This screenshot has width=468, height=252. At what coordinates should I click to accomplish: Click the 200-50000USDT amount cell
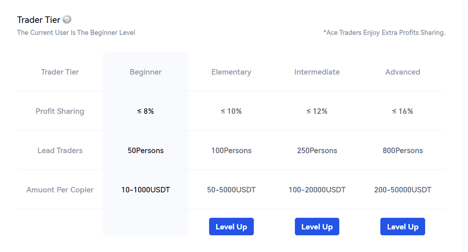403,190
